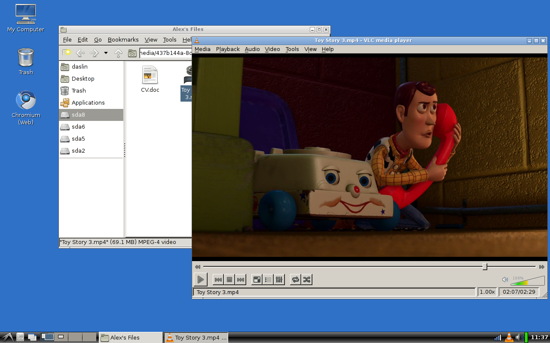
Task: Open the VLC Tools menu
Action: (292, 49)
